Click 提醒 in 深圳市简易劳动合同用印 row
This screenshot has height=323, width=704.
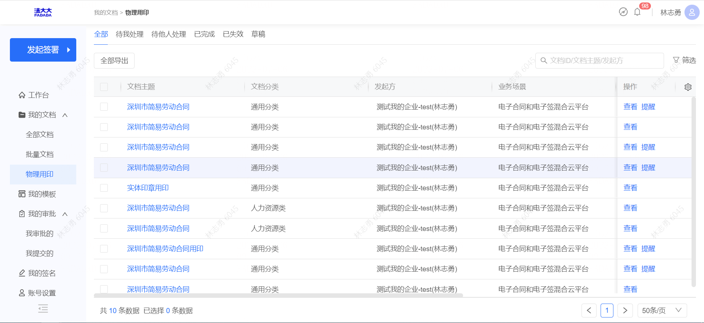tap(648, 249)
